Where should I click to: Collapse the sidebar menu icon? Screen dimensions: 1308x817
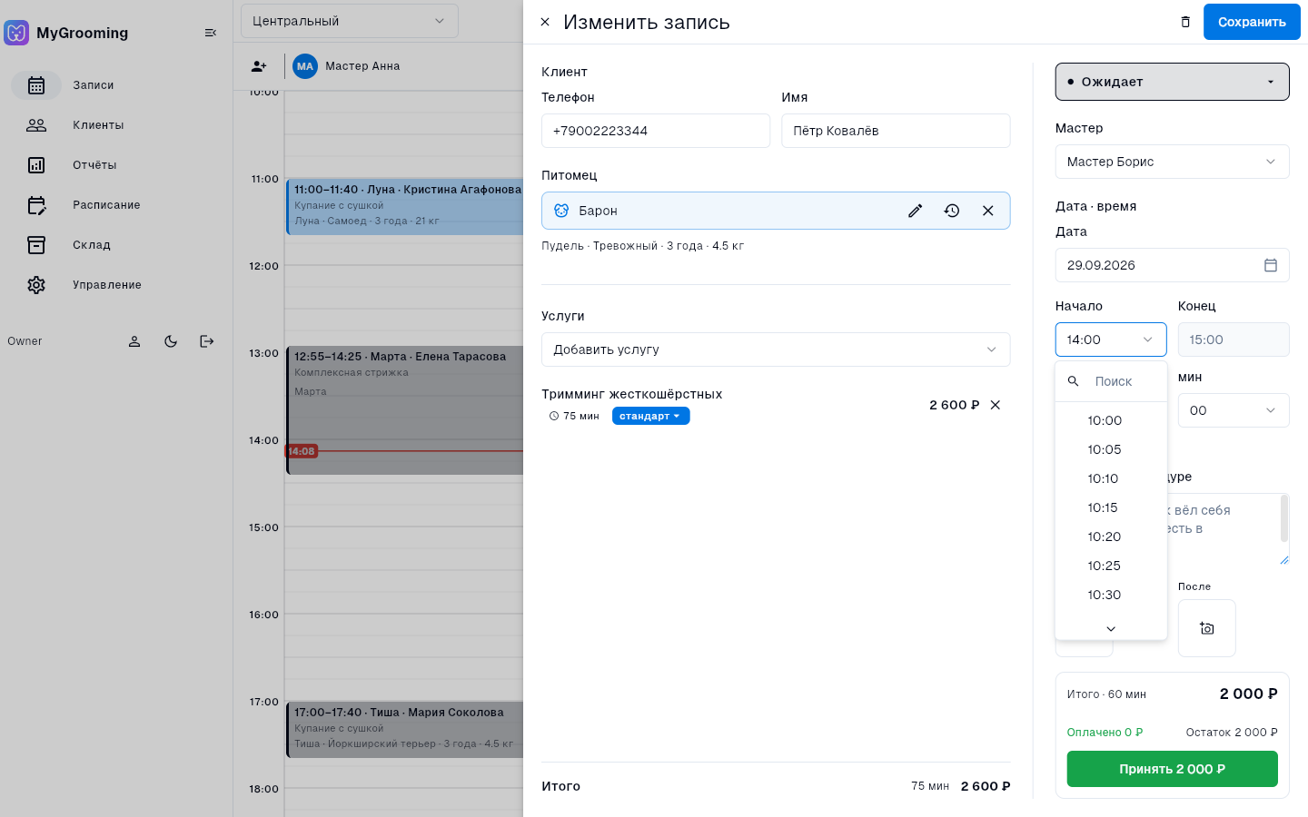point(211,33)
